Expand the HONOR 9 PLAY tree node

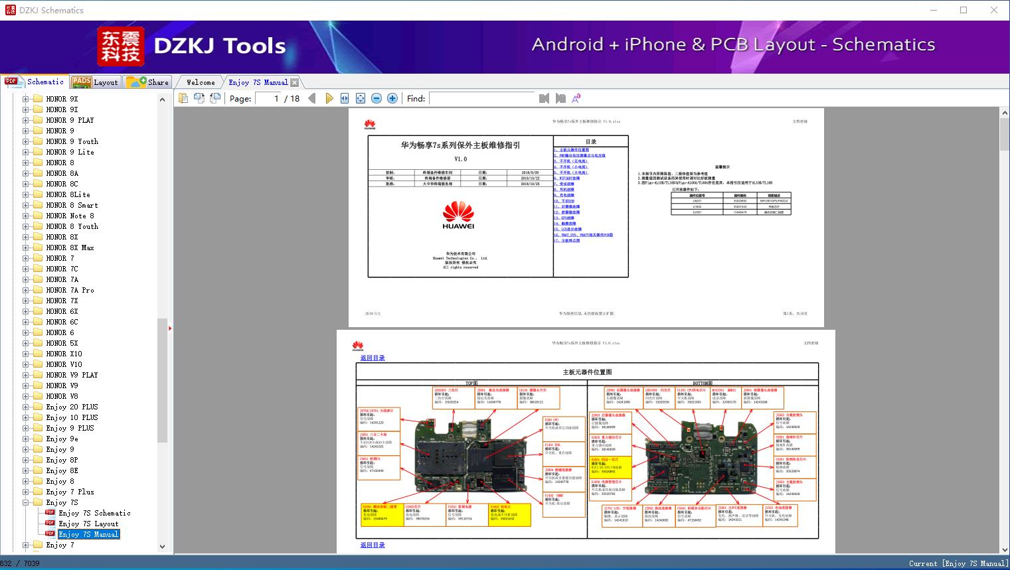(26, 120)
